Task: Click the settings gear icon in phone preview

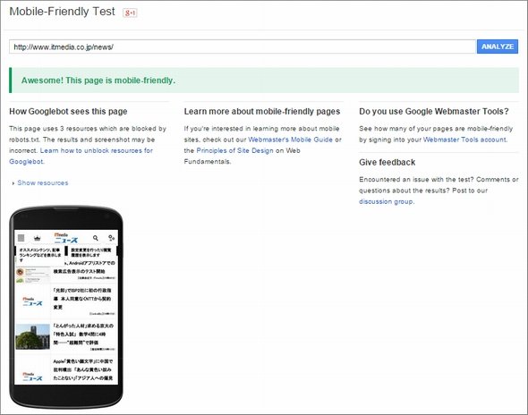Action: (x=112, y=238)
